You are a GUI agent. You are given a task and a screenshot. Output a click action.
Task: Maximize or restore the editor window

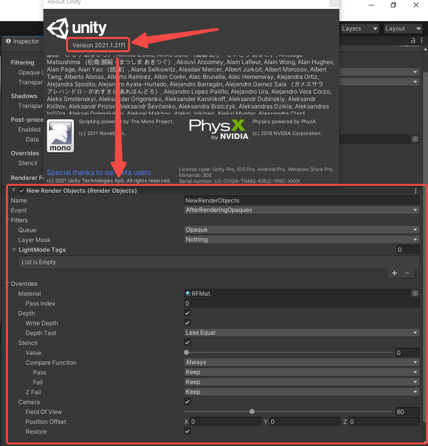pos(393,5)
